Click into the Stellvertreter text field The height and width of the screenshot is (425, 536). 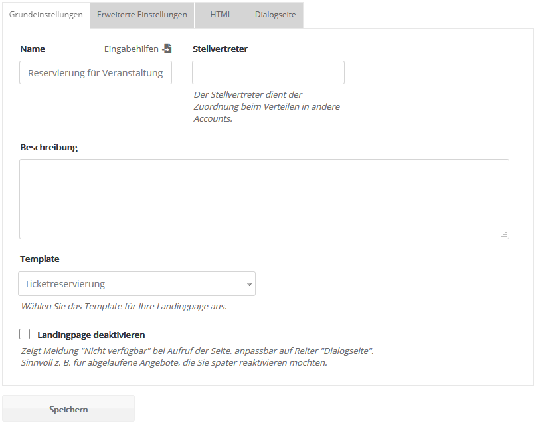click(268, 72)
